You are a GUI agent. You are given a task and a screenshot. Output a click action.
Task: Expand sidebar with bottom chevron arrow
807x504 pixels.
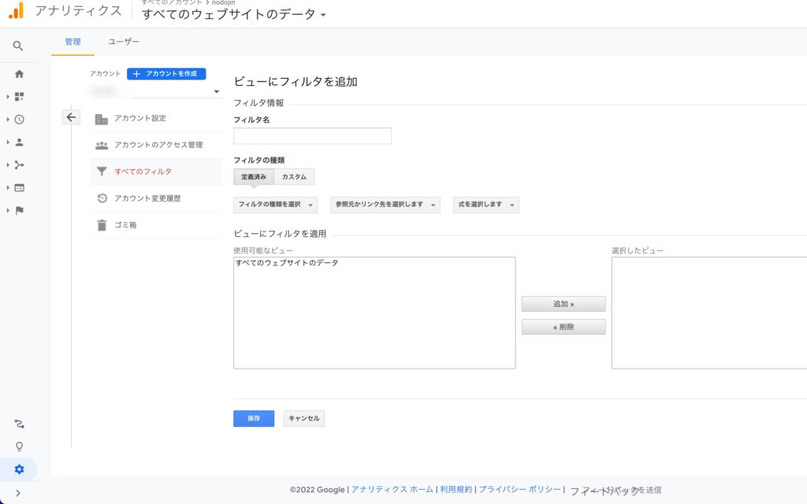click(18, 493)
